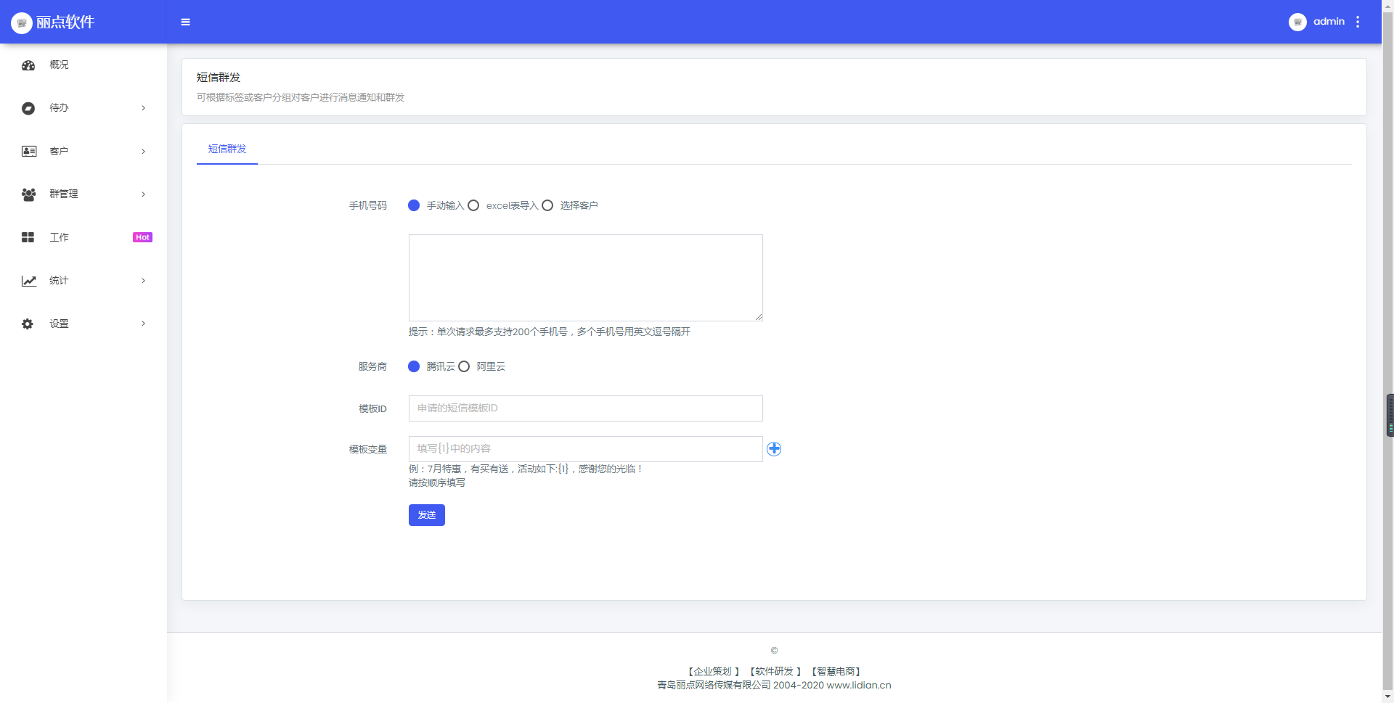Click the hint text about 200个手机号
Viewport: 1394px width, 703px height.
[x=550, y=332]
